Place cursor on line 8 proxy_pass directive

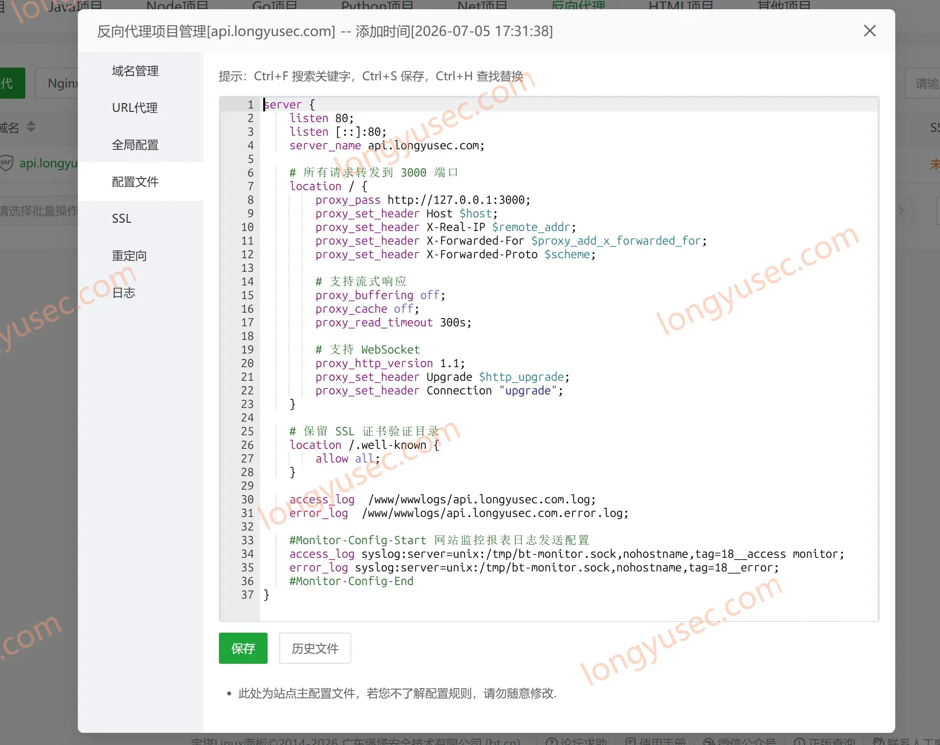coord(422,200)
